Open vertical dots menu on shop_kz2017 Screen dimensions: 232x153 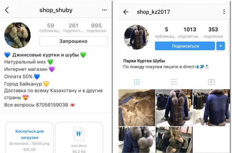click(224, 12)
